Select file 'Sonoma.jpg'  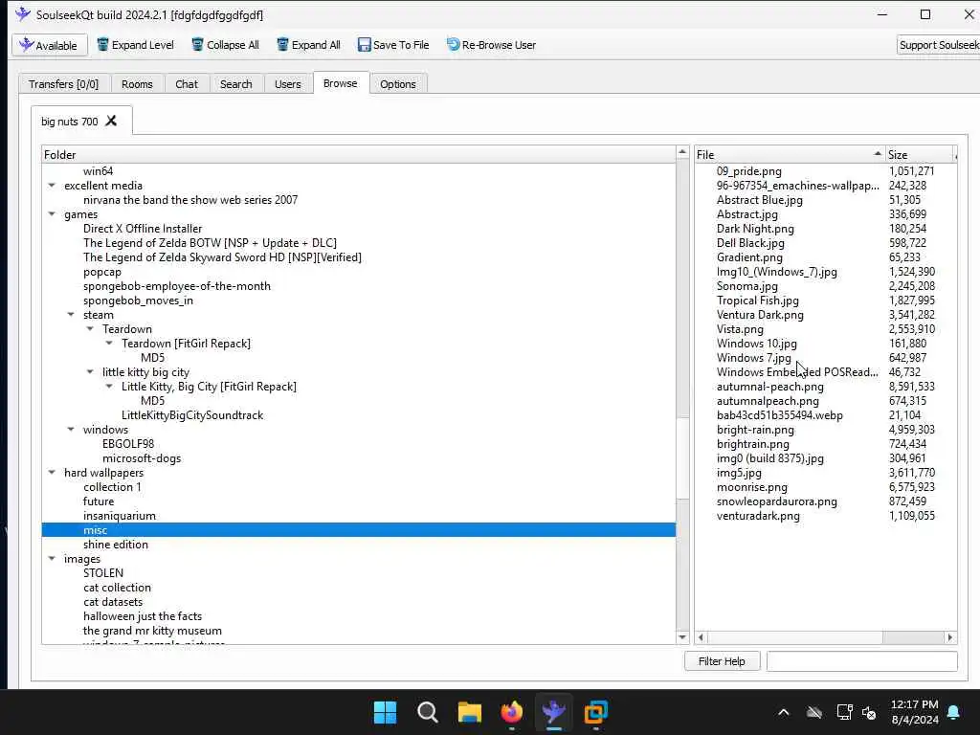tap(746, 286)
